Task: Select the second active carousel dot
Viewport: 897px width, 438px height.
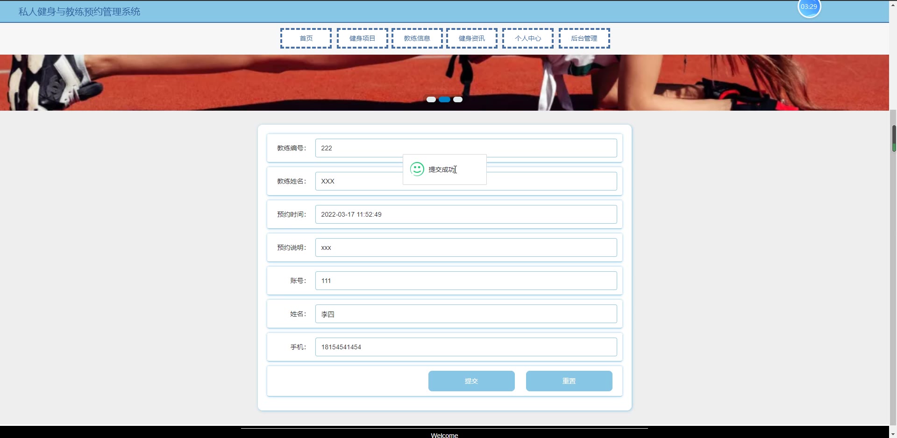Action: [x=444, y=99]
